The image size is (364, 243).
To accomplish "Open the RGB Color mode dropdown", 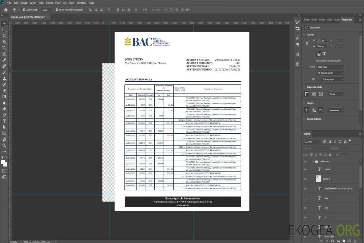I will click(330, 67).
